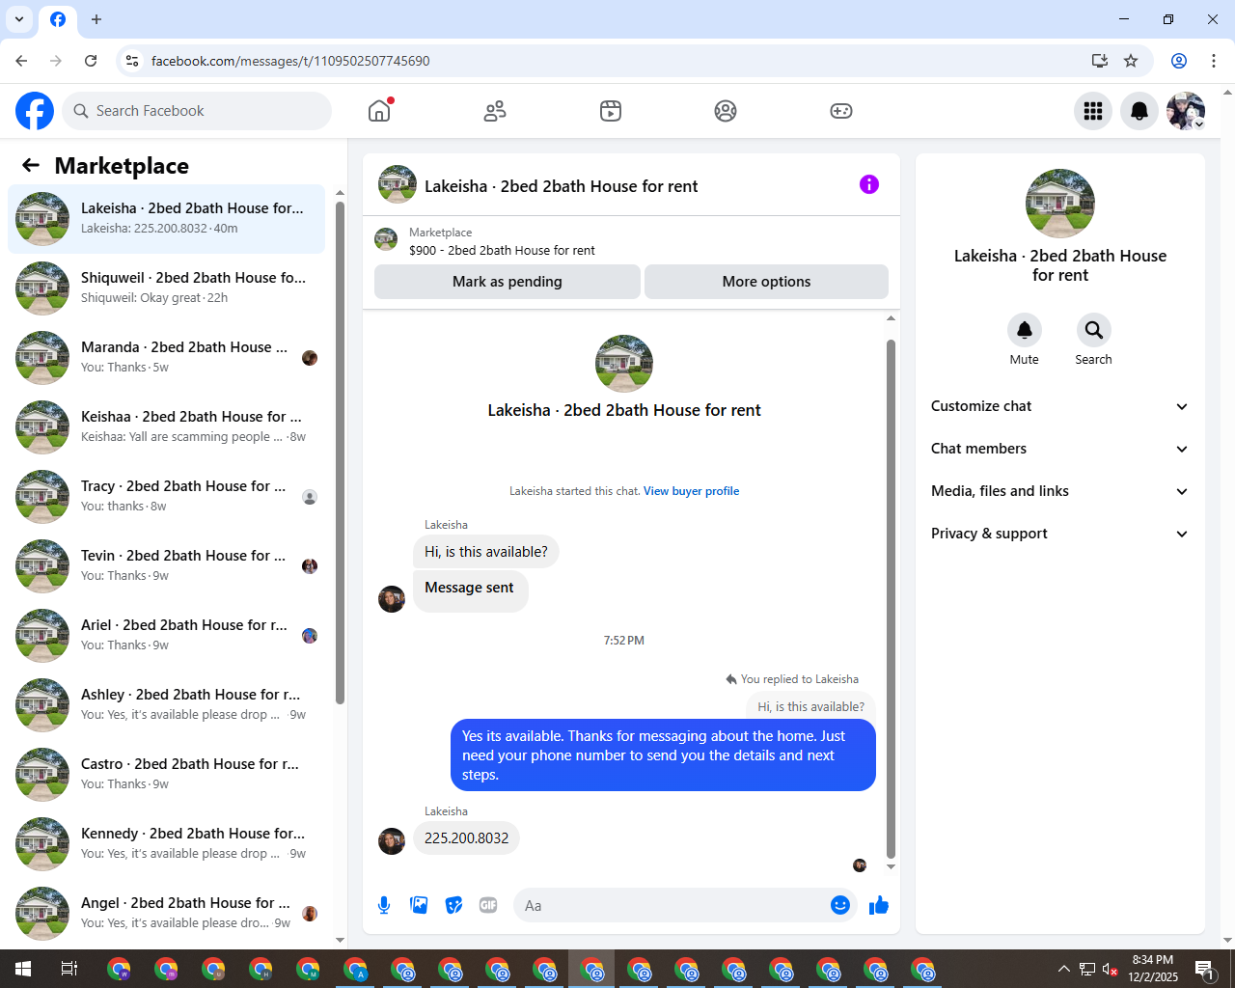1235x988 pixels.
Task: Click house thumbnail in right info panel
Action: click(x=1059, y=204)
